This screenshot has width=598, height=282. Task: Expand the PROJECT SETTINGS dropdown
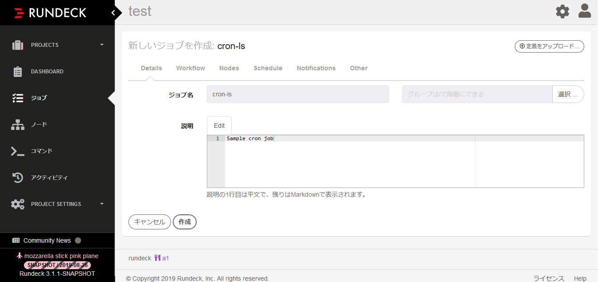pyautogui.click(x=101, y=204)
